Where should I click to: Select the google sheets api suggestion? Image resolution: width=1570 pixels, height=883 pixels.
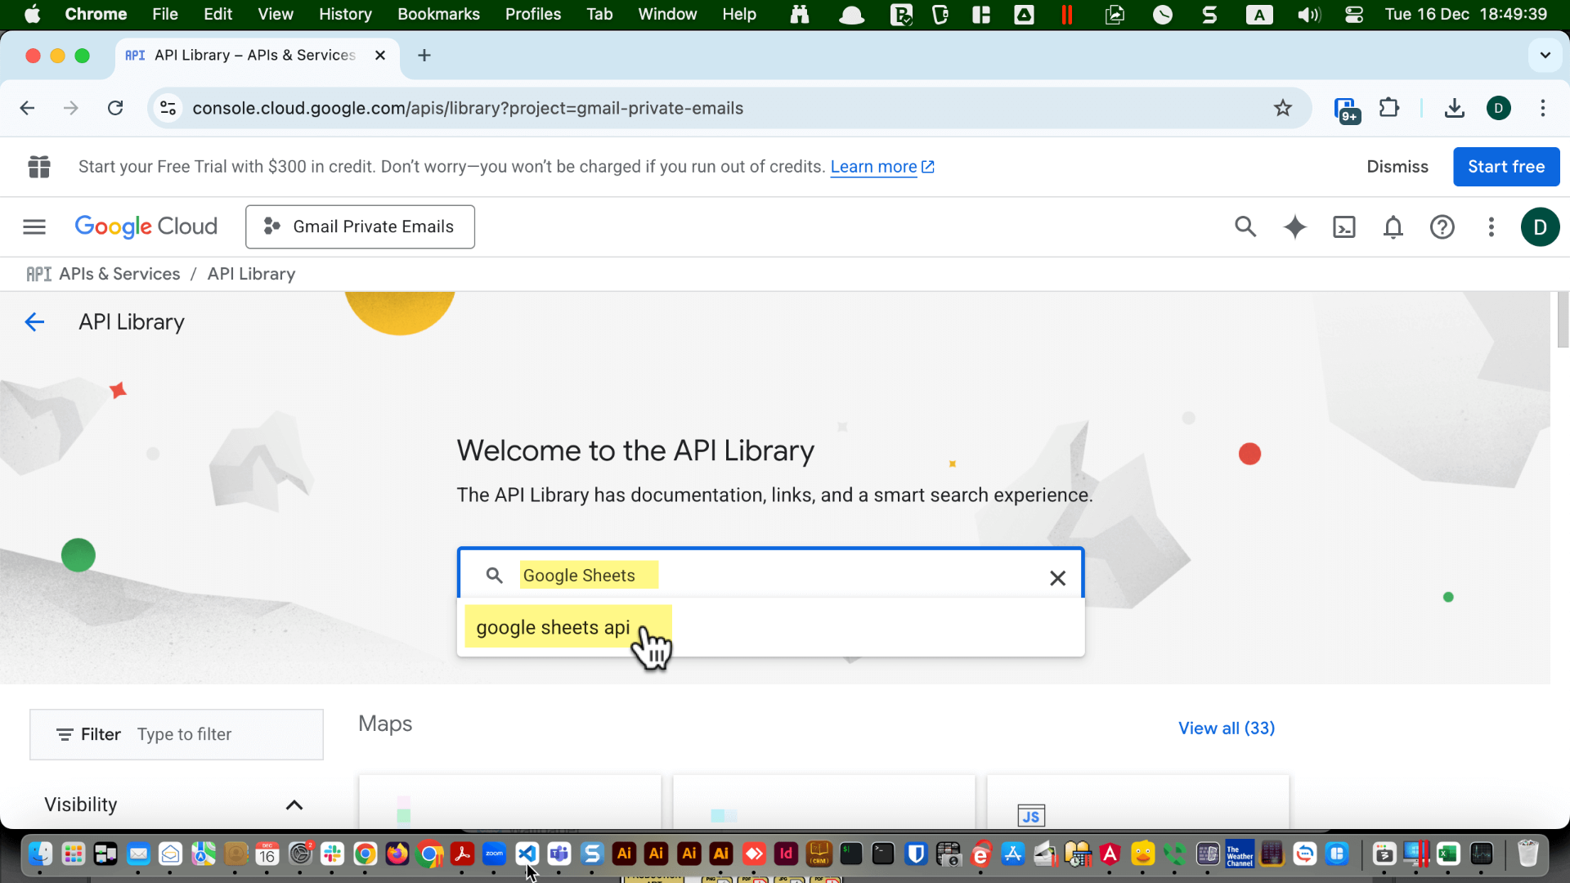coord(554,627)
